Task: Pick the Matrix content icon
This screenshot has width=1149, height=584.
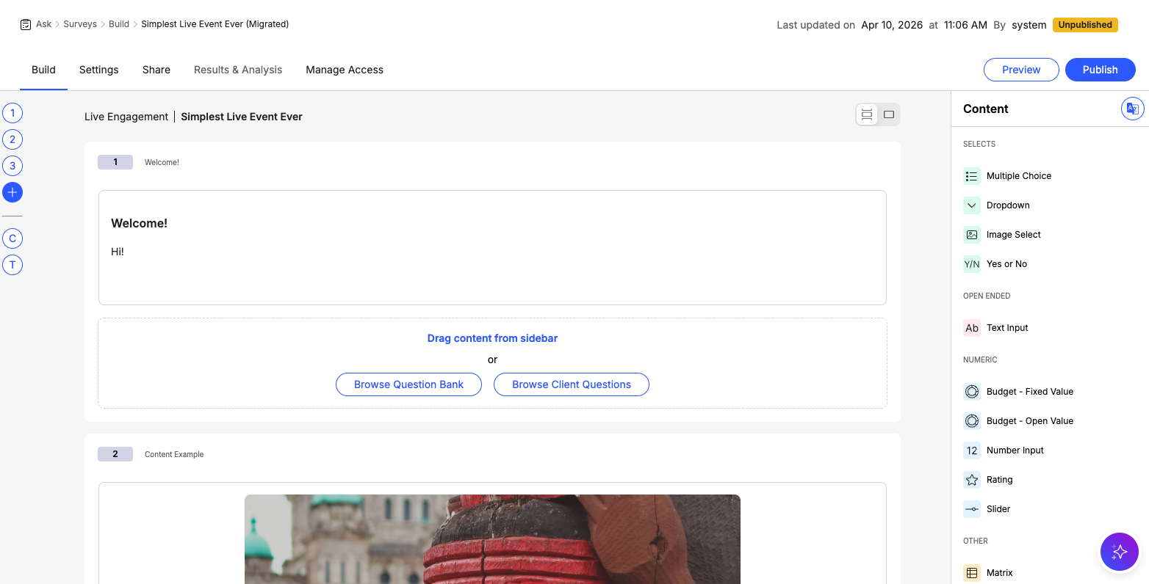Action: pos(972,573)
